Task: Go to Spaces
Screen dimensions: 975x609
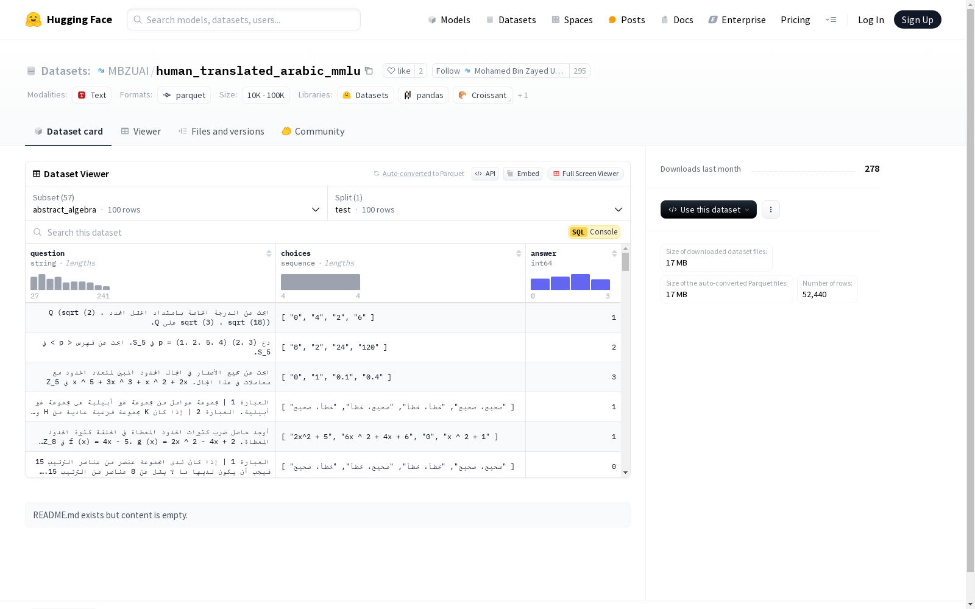Action: coord(572,19)
